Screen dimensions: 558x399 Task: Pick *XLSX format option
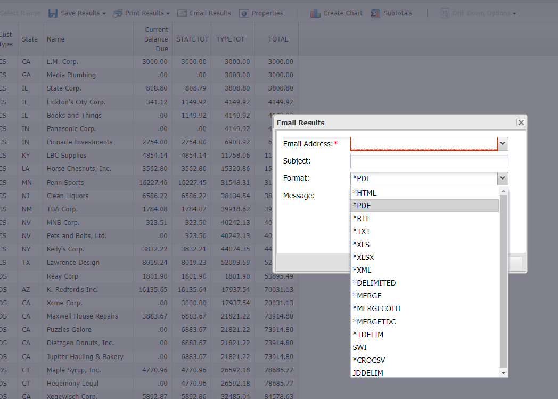pyautogui.click(x=425, y=257)
